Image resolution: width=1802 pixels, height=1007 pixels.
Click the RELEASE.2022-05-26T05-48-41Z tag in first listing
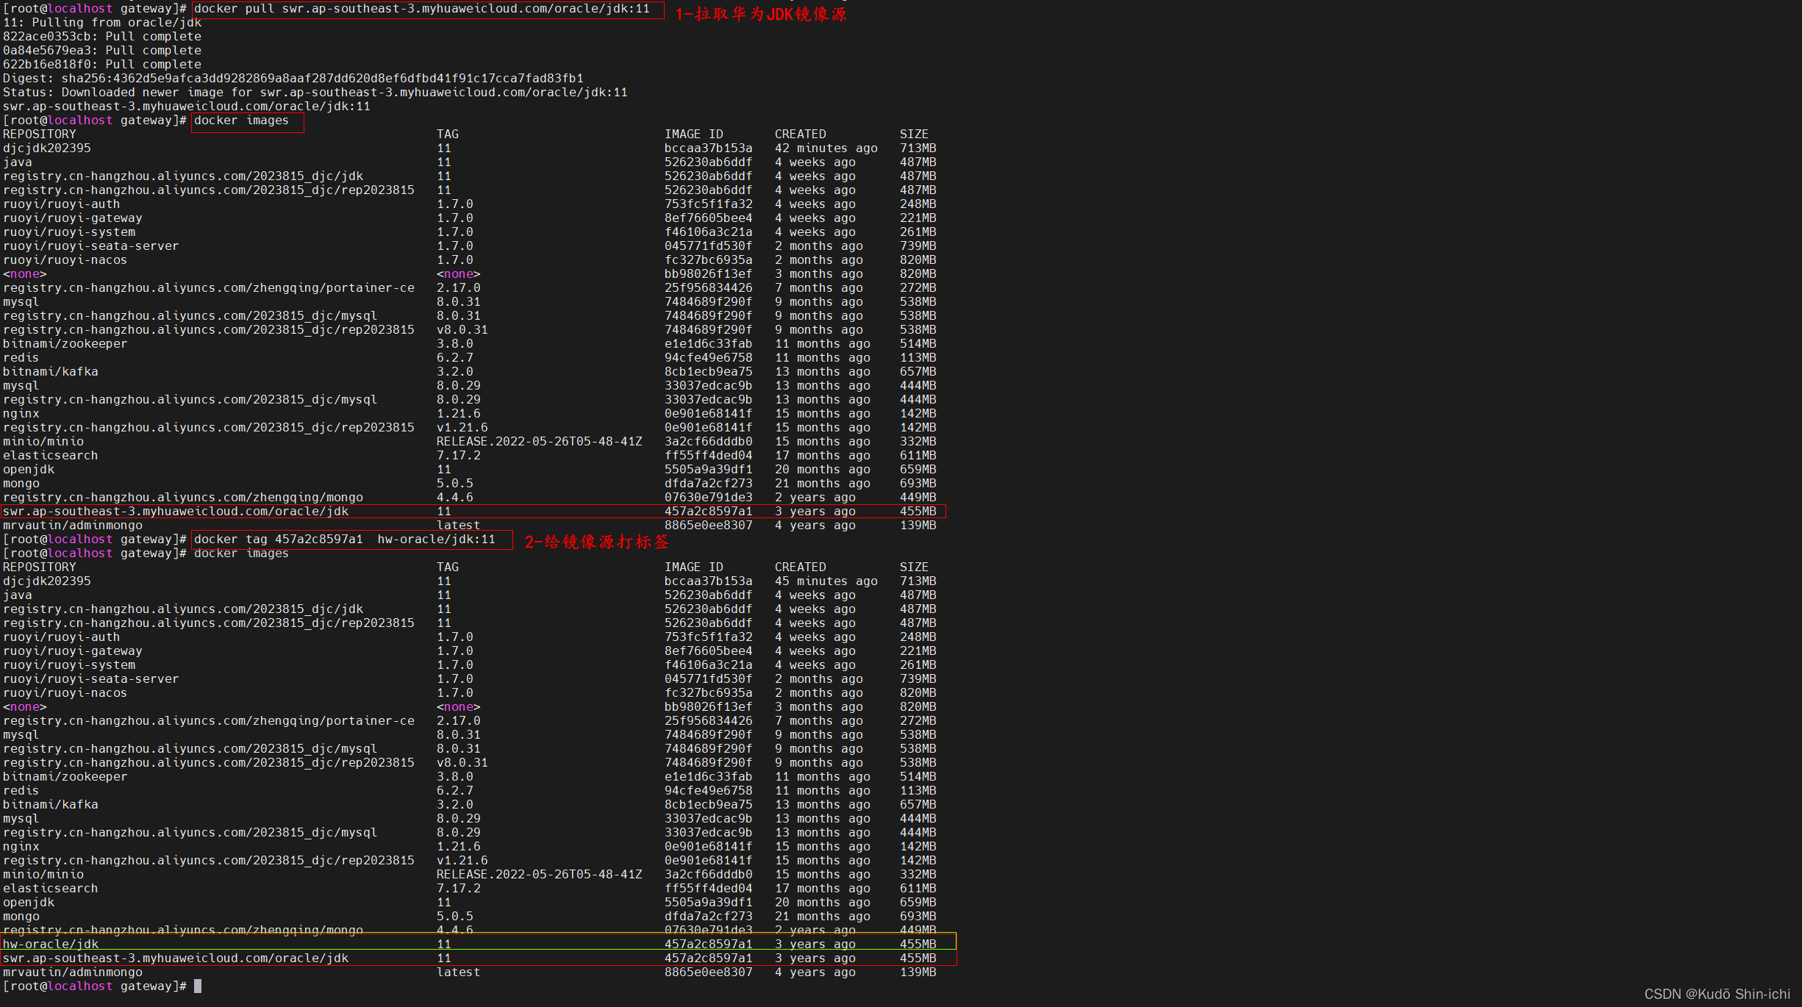tap(540, 442)
